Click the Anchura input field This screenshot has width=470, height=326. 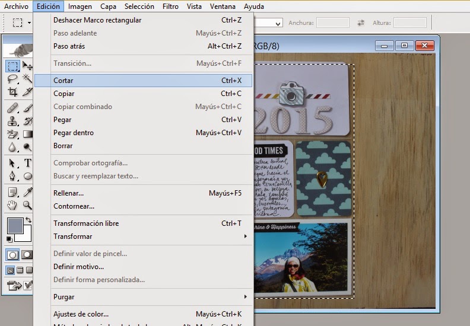coord(333,23)
